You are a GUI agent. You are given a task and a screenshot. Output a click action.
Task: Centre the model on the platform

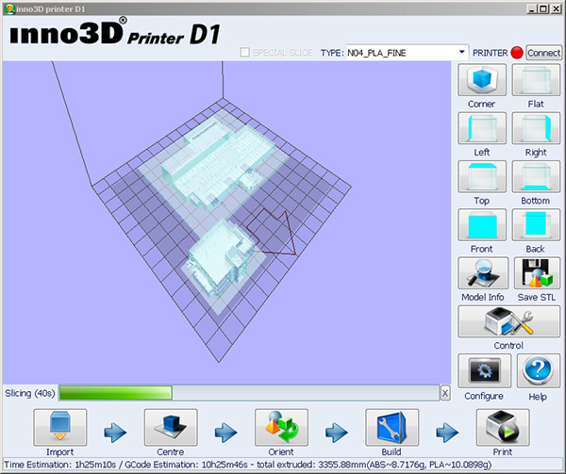[171, 427]
